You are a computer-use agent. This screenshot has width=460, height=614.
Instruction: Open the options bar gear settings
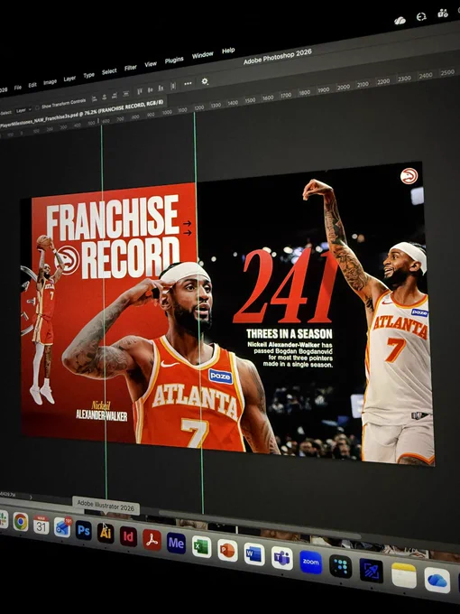coord(205,81)
